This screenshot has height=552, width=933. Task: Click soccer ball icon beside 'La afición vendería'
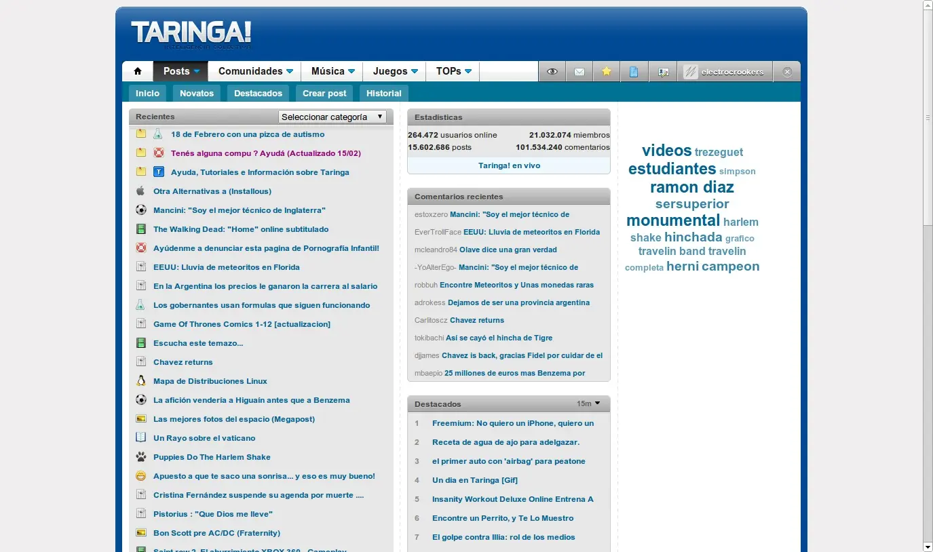tap(141, 400)
